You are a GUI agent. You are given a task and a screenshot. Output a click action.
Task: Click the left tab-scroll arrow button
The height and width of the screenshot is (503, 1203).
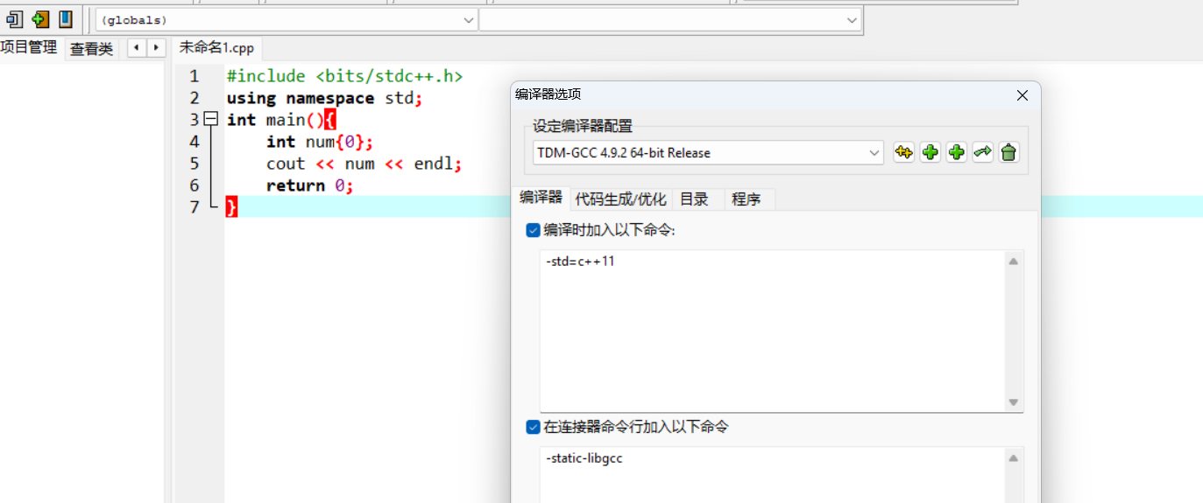(137, 48)
